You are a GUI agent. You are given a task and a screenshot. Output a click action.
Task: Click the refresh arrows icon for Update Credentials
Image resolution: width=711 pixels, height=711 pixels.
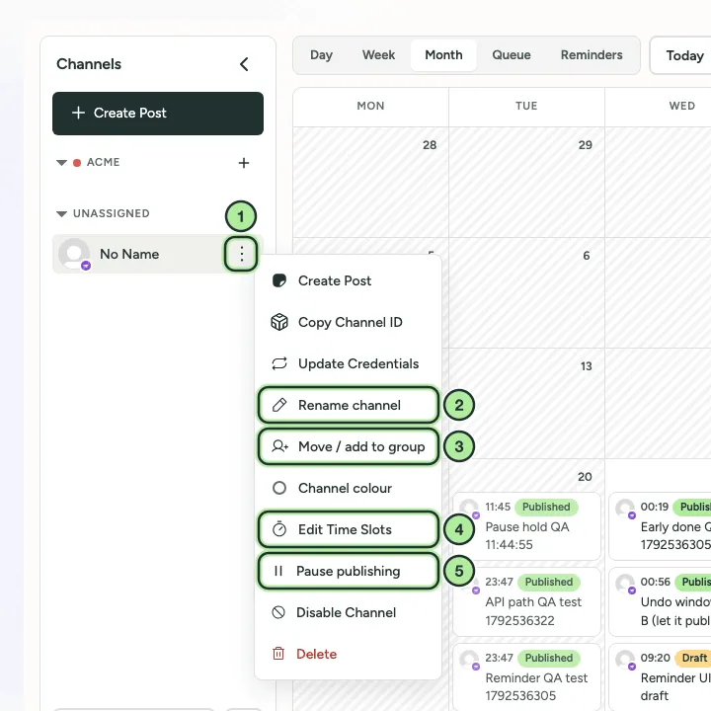[279, 363]
